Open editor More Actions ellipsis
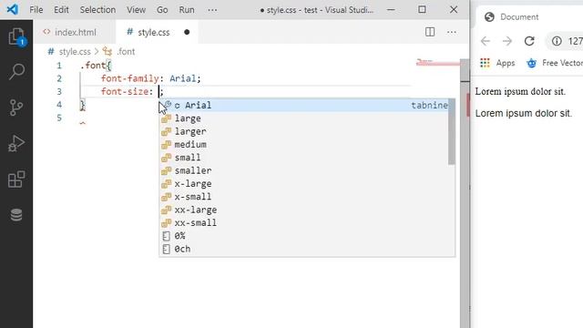Image resolution: width=583 pixels, height=328 pixels. click(x=452, y=33)
